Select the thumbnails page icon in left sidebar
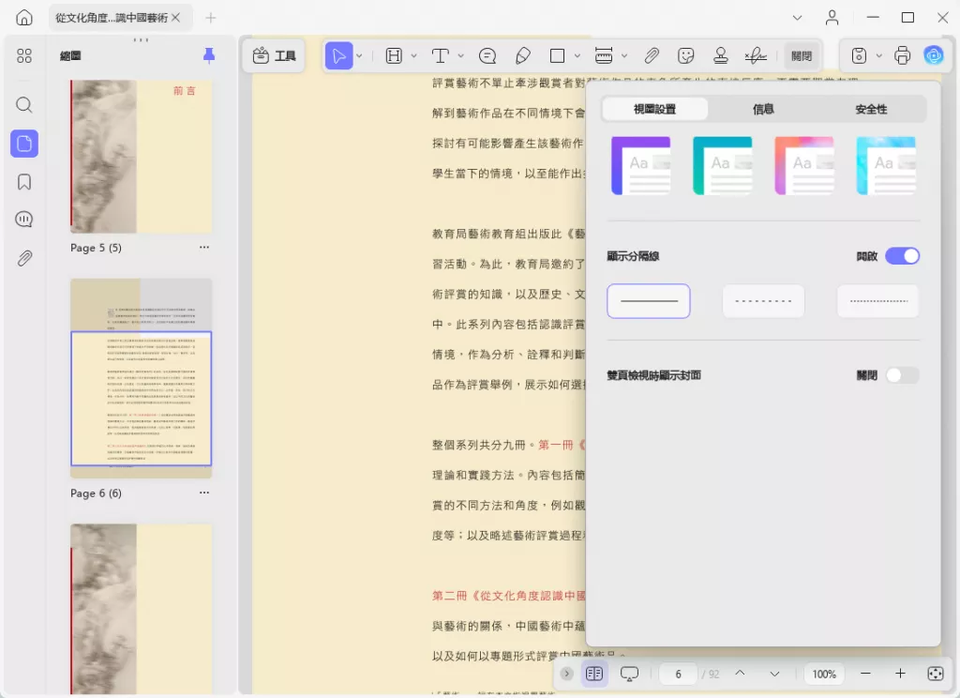This screenshot has width=960, height=698. click(24, 144)
